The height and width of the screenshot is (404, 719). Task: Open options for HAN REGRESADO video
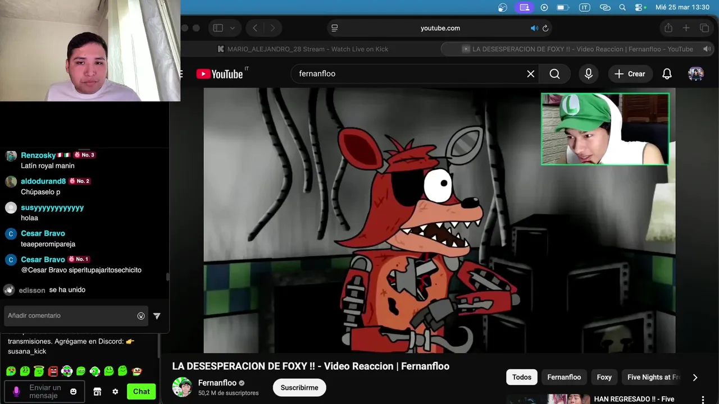pyautogui.click(x=702, y=400)
